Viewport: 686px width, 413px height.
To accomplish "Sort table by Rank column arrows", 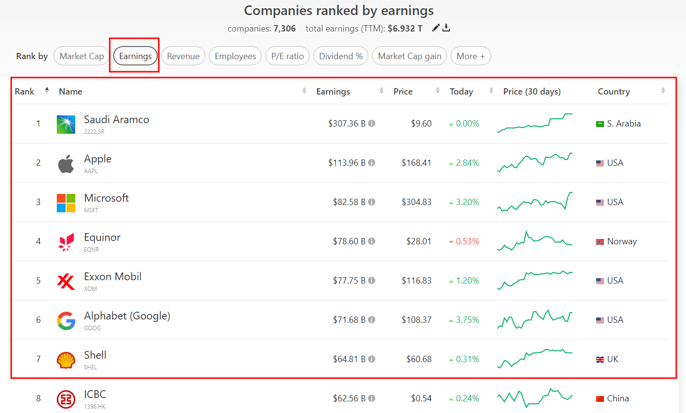I will click(47, 91).
